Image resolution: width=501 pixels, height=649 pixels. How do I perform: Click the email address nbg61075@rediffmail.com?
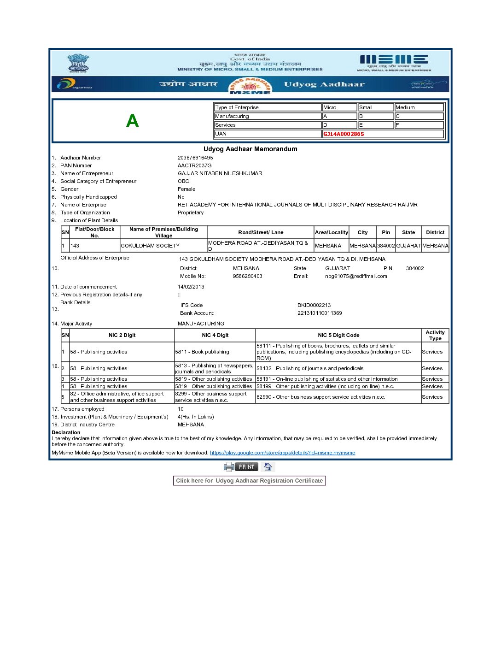tap(356, 276)
